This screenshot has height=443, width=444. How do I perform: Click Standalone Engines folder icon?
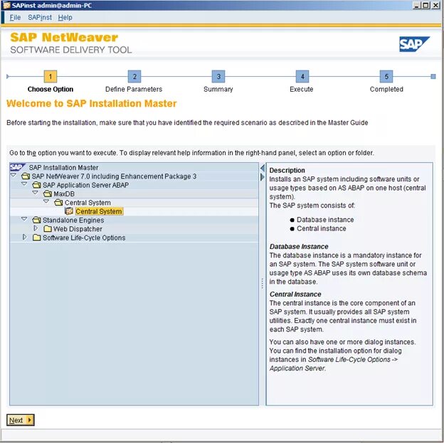point(36,220)
